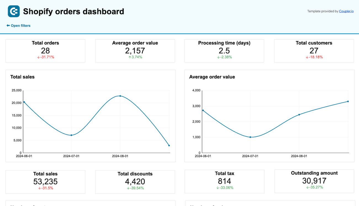Screen dimensions: 359x206
Task: Click the left arrow icon beside Open filters
Action: 7,25
